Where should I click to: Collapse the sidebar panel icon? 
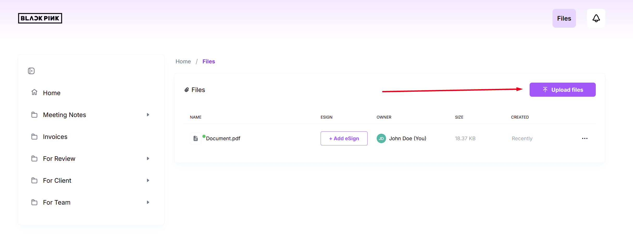[31, 71]
